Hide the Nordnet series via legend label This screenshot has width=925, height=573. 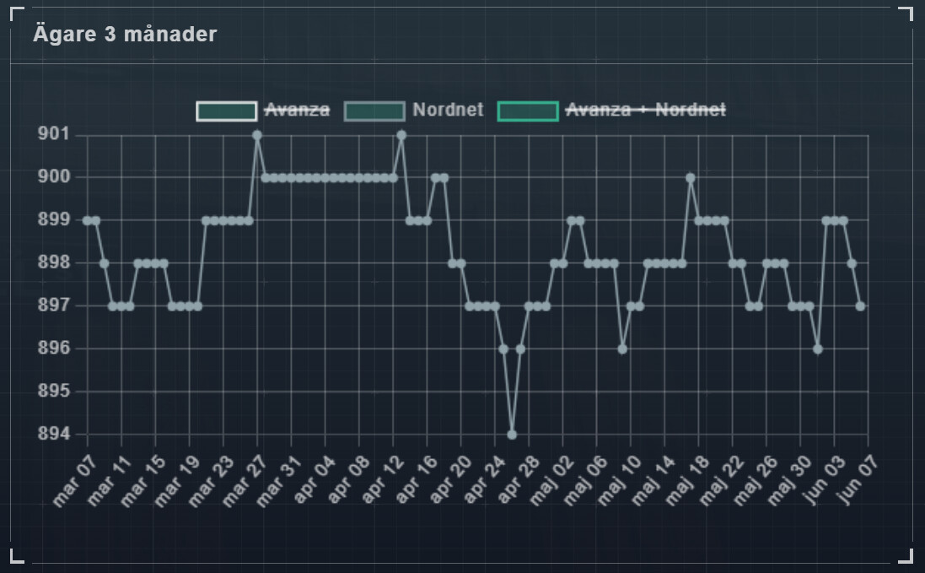447,111
